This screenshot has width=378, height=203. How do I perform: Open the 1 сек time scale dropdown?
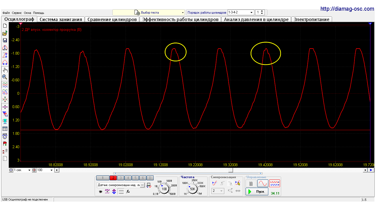pos(22,170)
